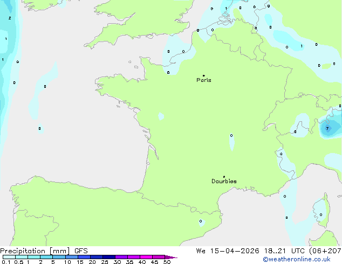
Task: Pick the 10–15 mm legend swatch
Action: coord(72,257)
